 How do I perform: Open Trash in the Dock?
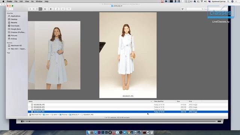click(x=151, y=132)
